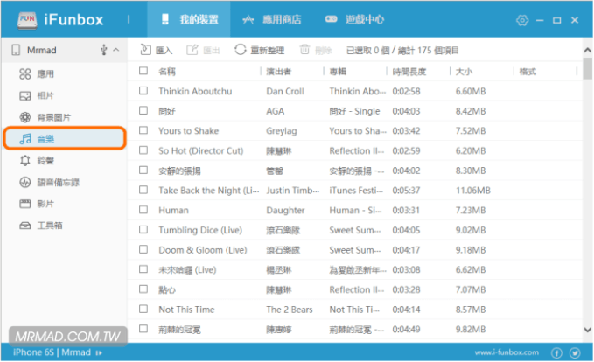
Task: Click the Photos picture icon in sidebar
Action: pos(25,96)
